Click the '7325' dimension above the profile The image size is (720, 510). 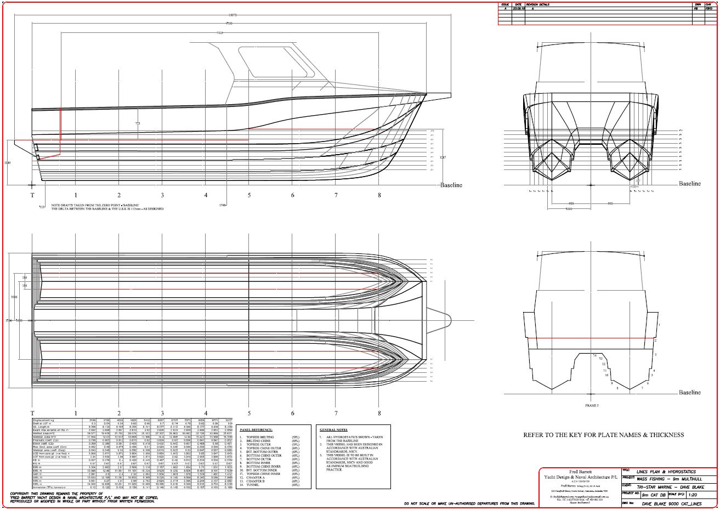click(219, 32)
